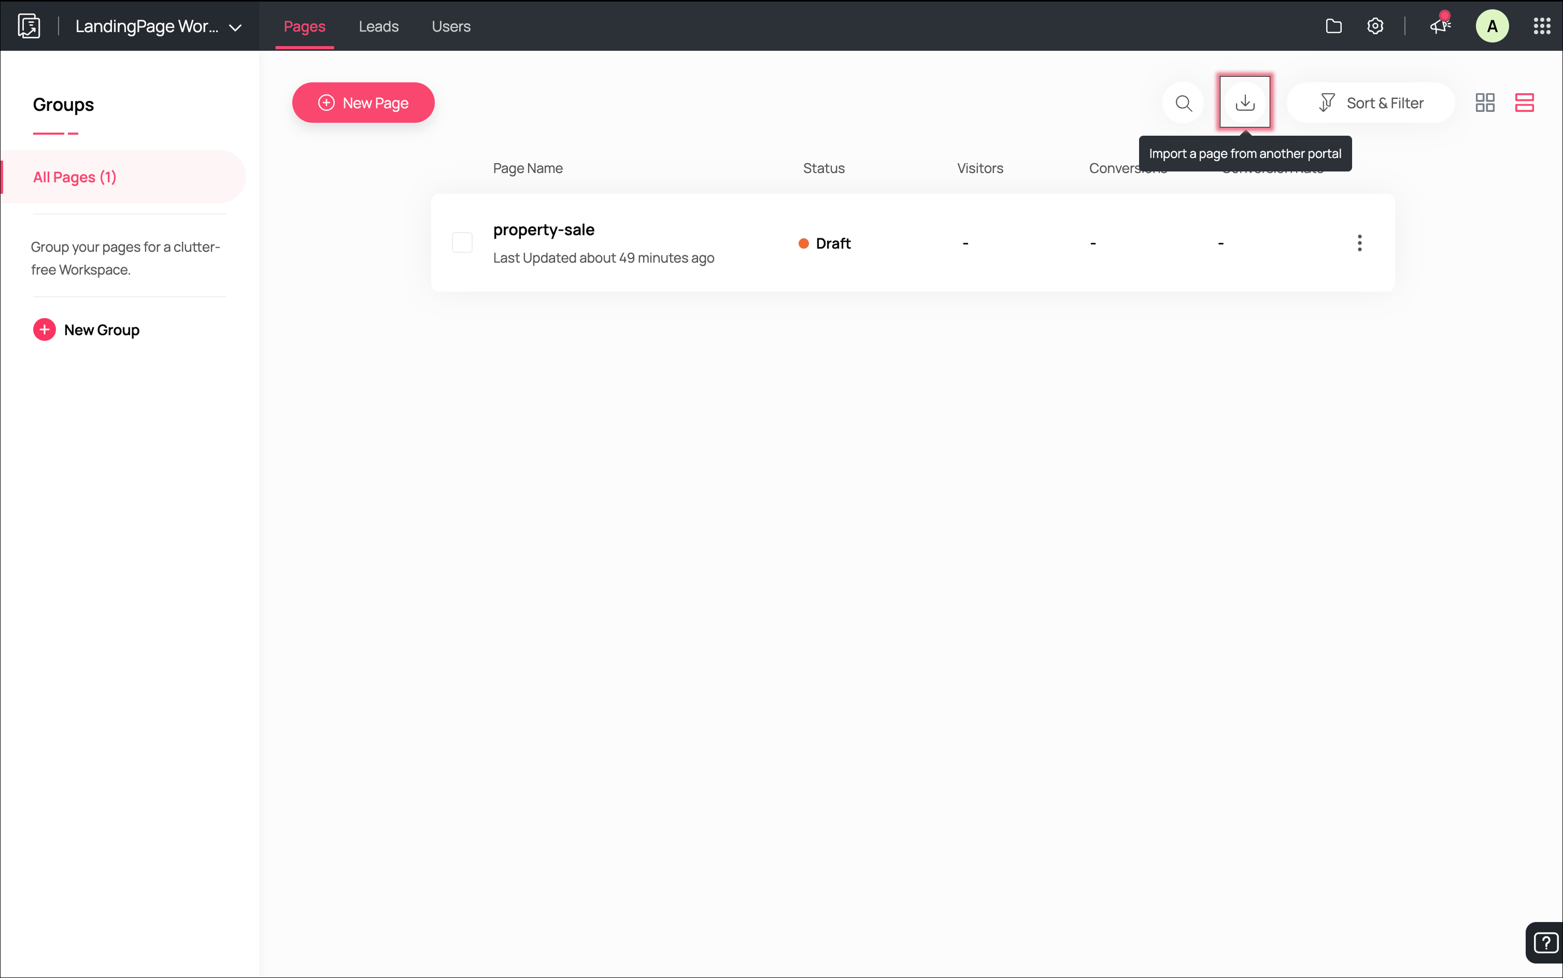This screenshot has height=978, width=1563.
Task: Open announcements megaphone icon
Action: tap(1440, 26)
